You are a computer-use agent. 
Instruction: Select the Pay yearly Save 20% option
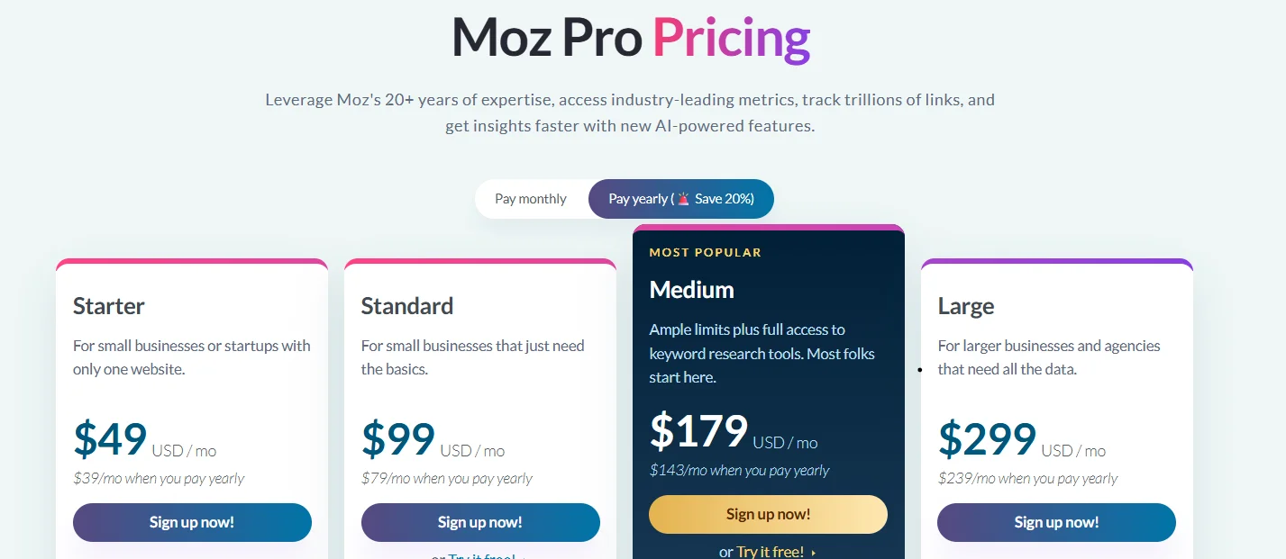(680, 199)
